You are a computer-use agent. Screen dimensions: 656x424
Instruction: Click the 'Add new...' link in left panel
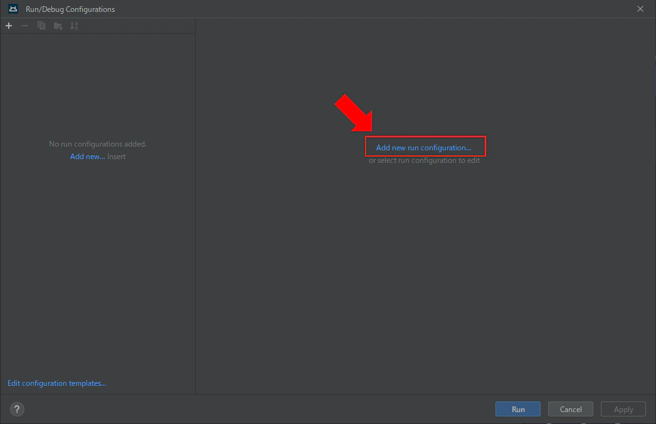[87, 156]
